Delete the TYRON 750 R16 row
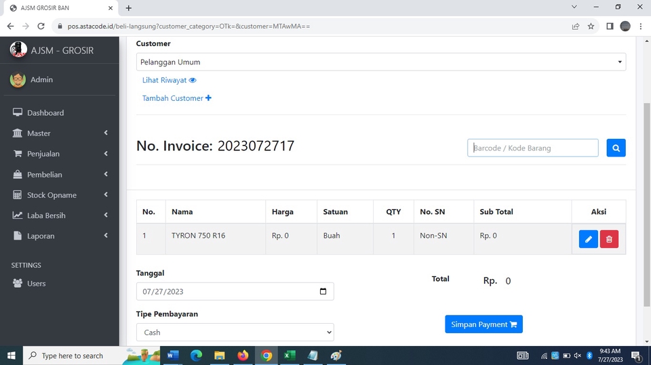651x365 pixels. (609, 239)
